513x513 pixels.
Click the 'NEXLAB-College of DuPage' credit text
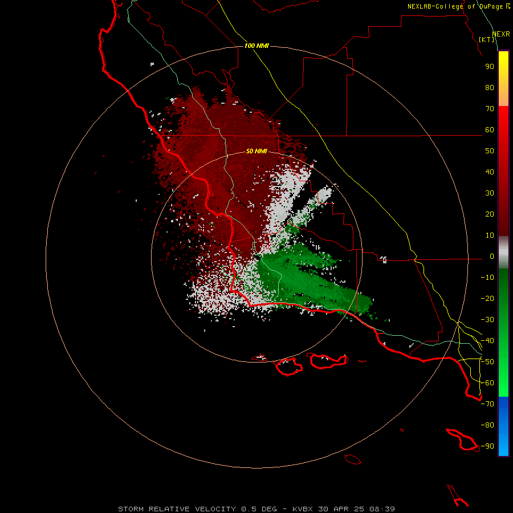click(456, 6)
